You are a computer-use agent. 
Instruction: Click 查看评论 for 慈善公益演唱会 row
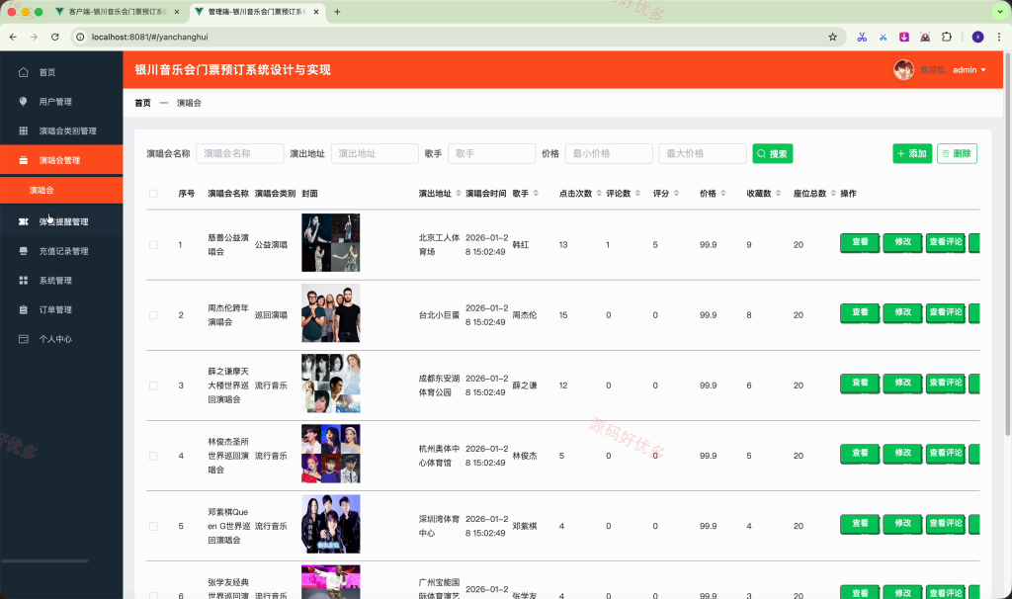pos(946,242)
